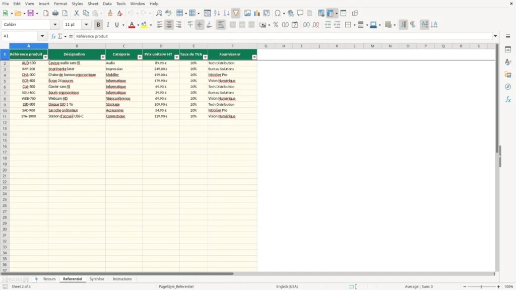Sort ascending A to Z

tap(217, 13)
